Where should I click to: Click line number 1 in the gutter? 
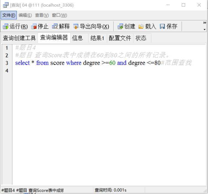coord(7,48)
